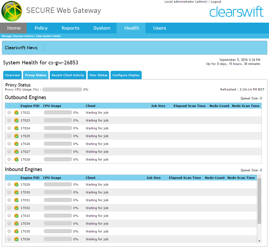The width and height of the screenshot is (269, 247).
Task: Click the Clearswift brand logo
Action: [x=236, y=12]
